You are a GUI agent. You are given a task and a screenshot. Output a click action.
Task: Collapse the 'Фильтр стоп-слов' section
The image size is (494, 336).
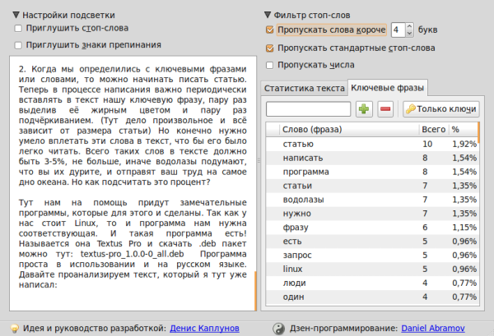268,15
